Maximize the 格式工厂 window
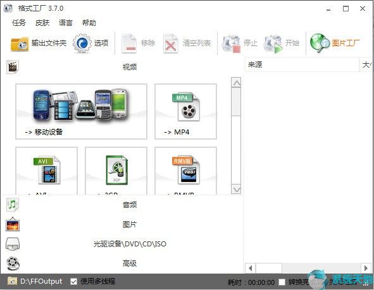374x290 pixels. click(346, 9)
